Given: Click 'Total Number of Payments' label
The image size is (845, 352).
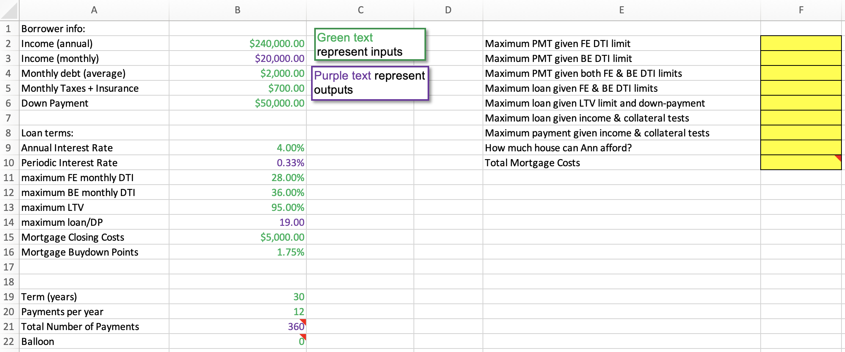Looking at the screenshot, I should (94, 327).
